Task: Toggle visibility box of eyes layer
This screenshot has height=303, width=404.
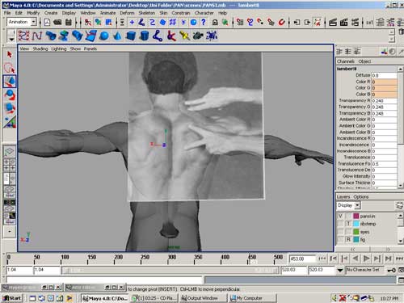Action: point(340,232)
